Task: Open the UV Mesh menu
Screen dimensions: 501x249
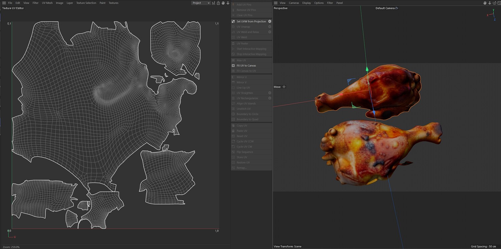Action: (47, 3)
